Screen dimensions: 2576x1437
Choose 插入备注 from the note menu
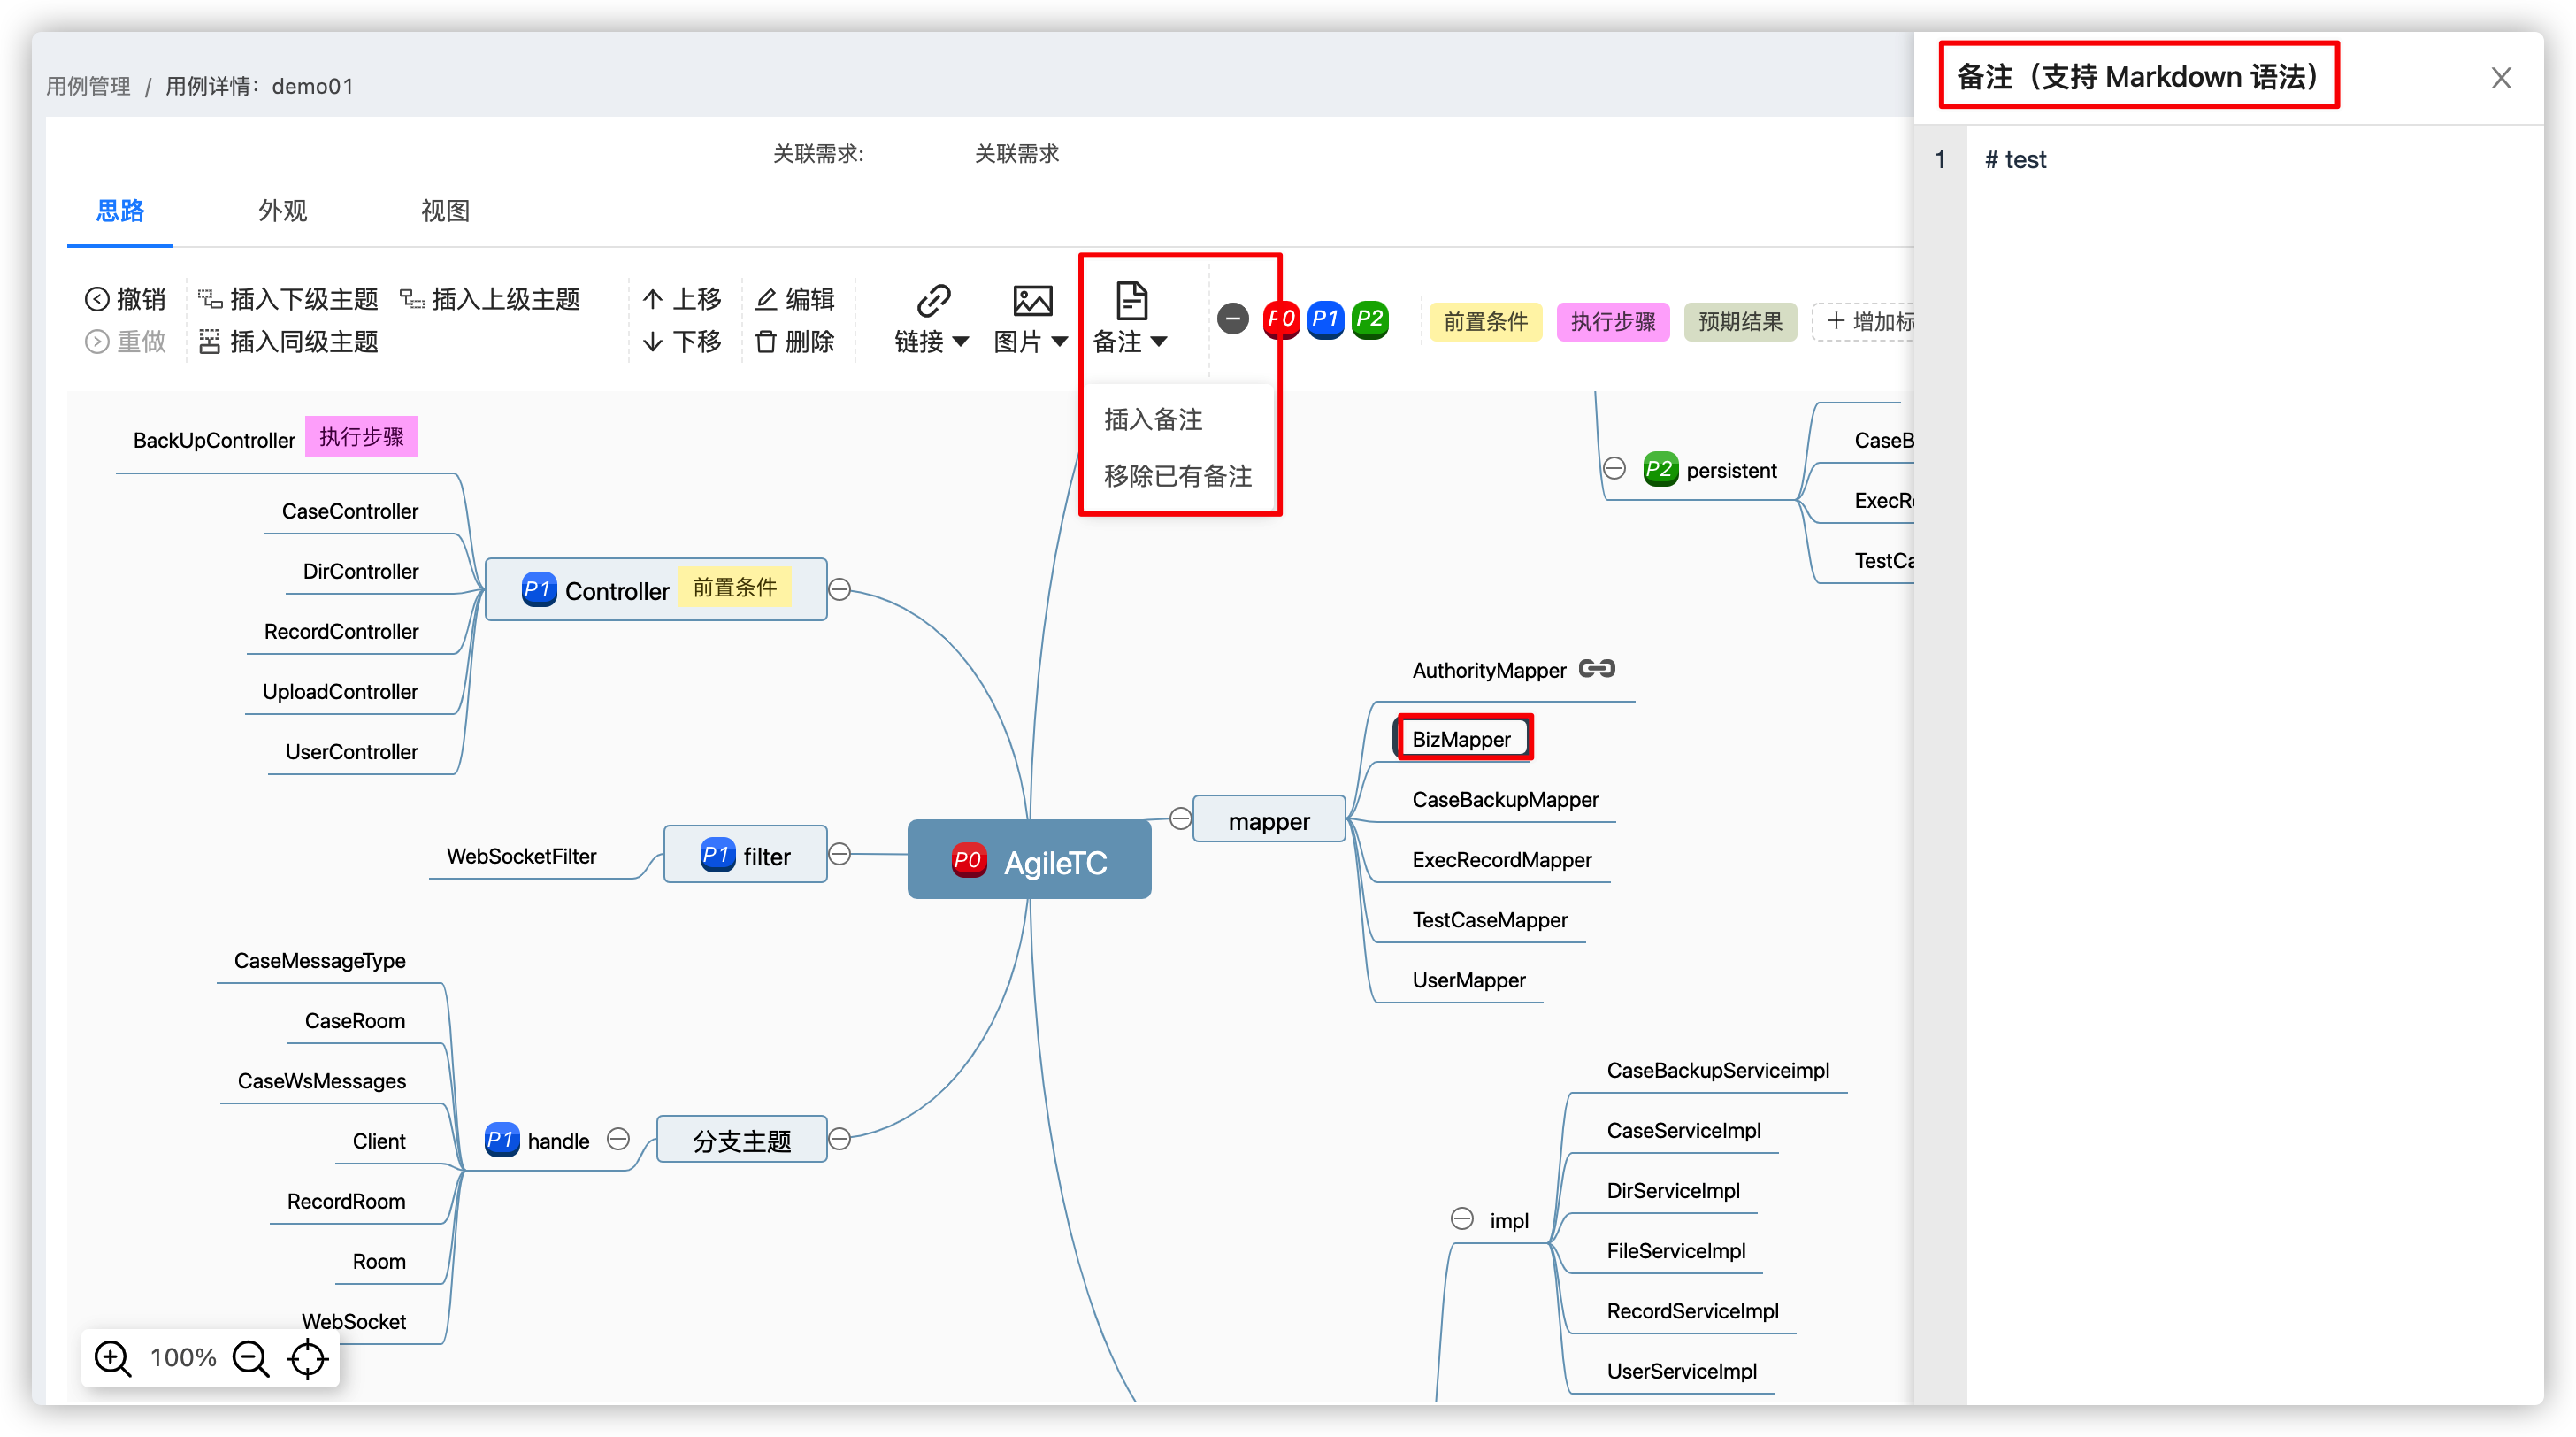[x=1153, y=419]
